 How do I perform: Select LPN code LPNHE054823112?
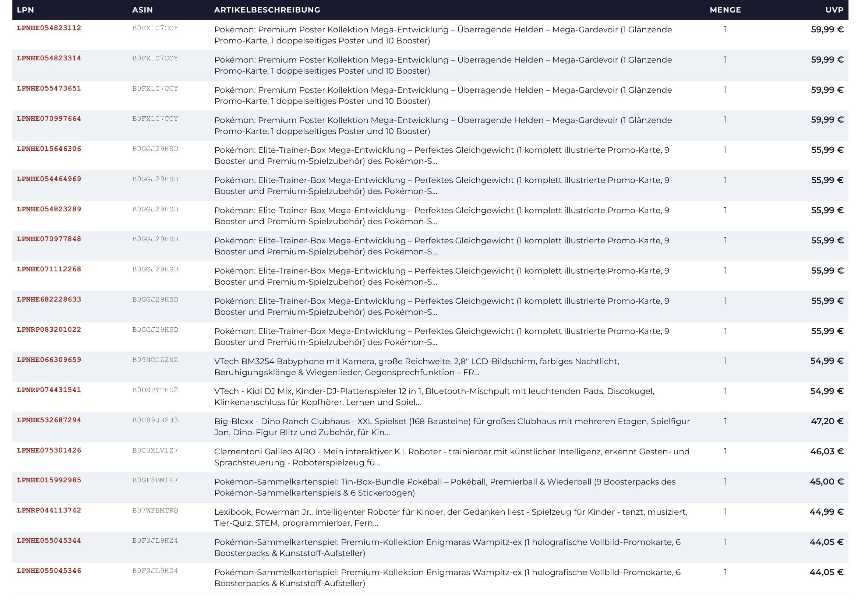point(49,28)
